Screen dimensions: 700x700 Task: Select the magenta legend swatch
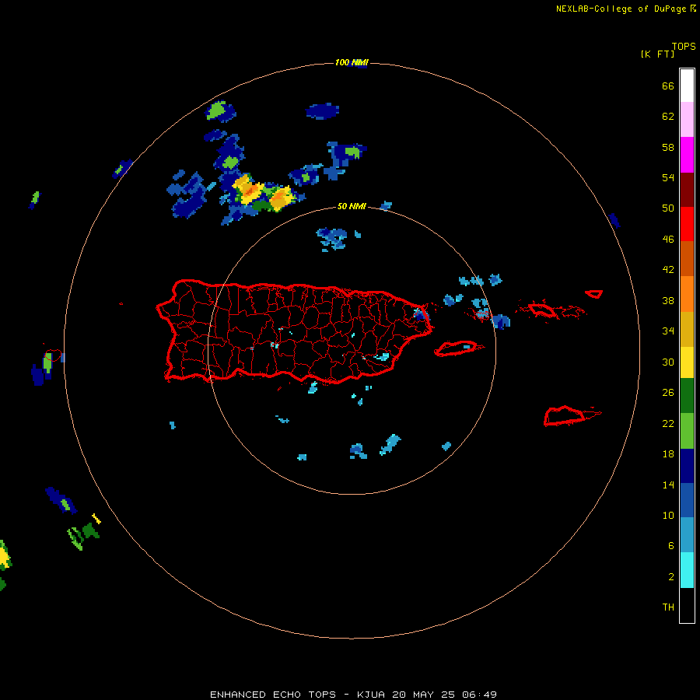[x=687, y=155]
